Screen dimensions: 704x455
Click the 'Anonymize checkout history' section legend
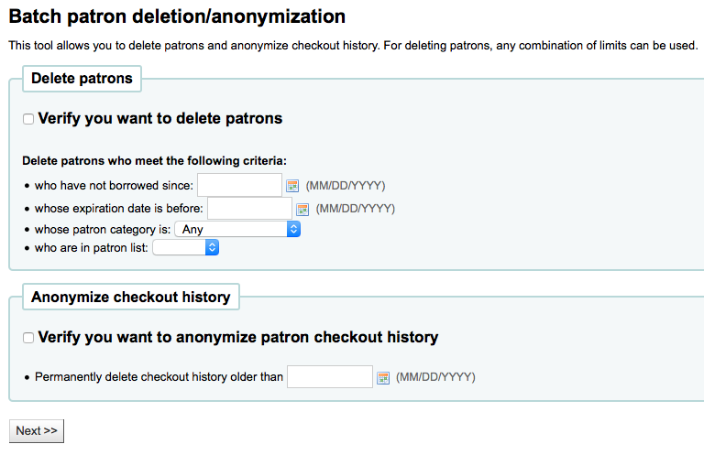tap(131, 297)
